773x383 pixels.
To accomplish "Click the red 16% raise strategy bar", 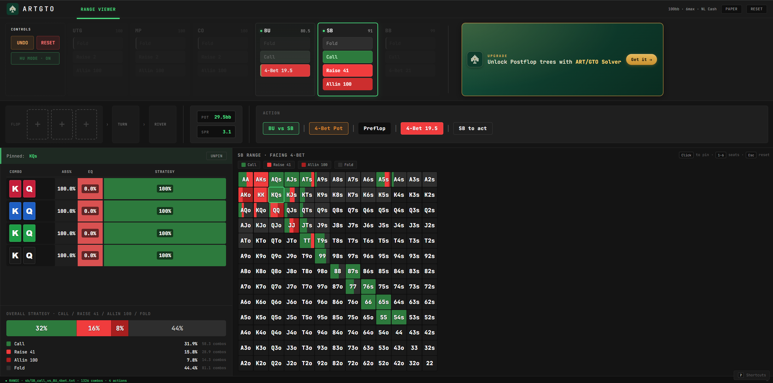I will pos(94,328).
